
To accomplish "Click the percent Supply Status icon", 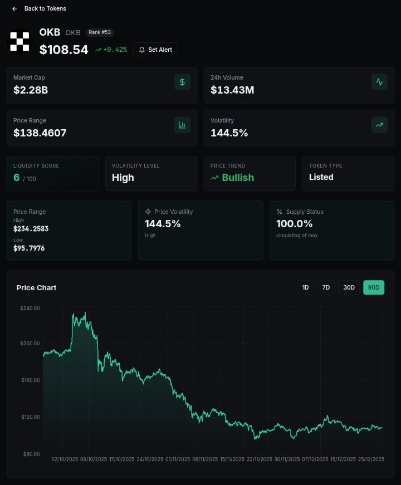I will coord(280,212).
